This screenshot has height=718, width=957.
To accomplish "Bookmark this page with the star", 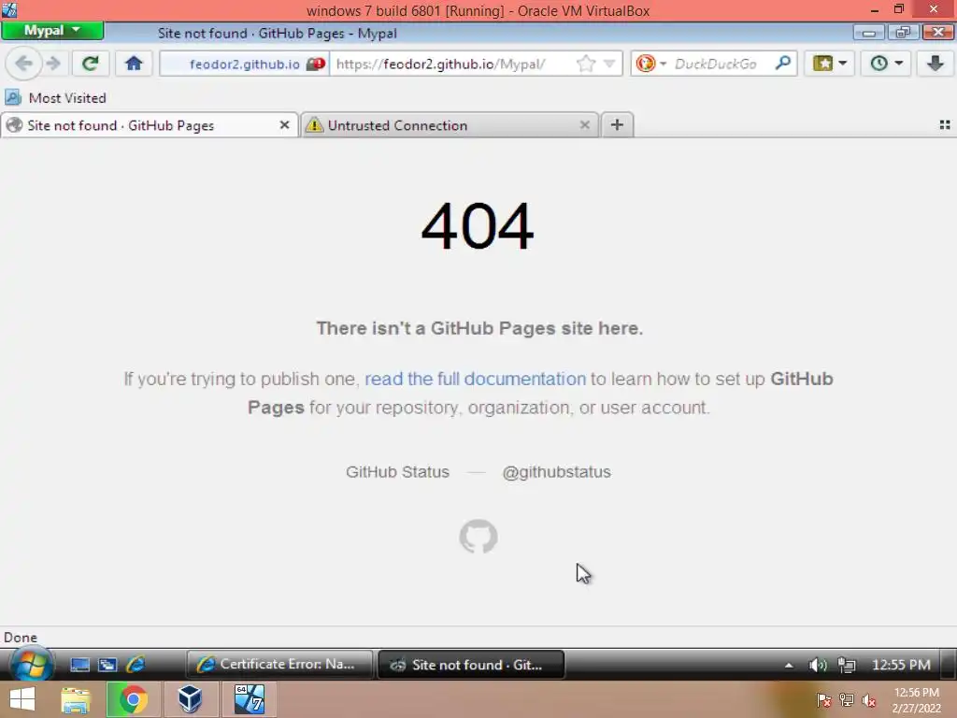I will [x=586, y=64].
